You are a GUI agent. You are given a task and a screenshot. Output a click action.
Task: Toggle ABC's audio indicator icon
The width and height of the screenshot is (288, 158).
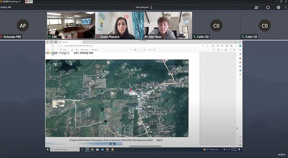tap(49, 37)
